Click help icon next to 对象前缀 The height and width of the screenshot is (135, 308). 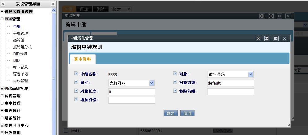click(x=175, y=82)
